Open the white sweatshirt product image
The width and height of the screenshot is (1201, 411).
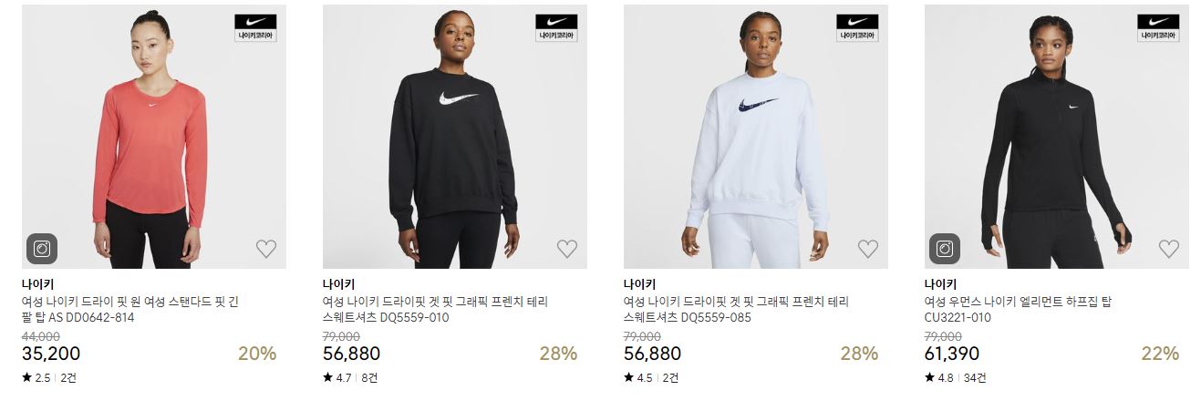(x=756, y=137)
